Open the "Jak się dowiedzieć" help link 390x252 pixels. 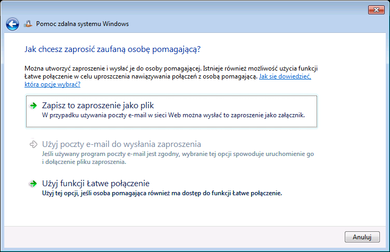click(x=285, y=77)
